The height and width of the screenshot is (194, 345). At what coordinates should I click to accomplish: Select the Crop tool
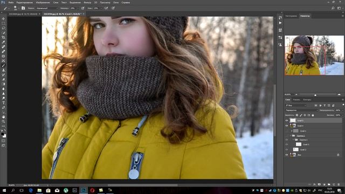point(3,37)
